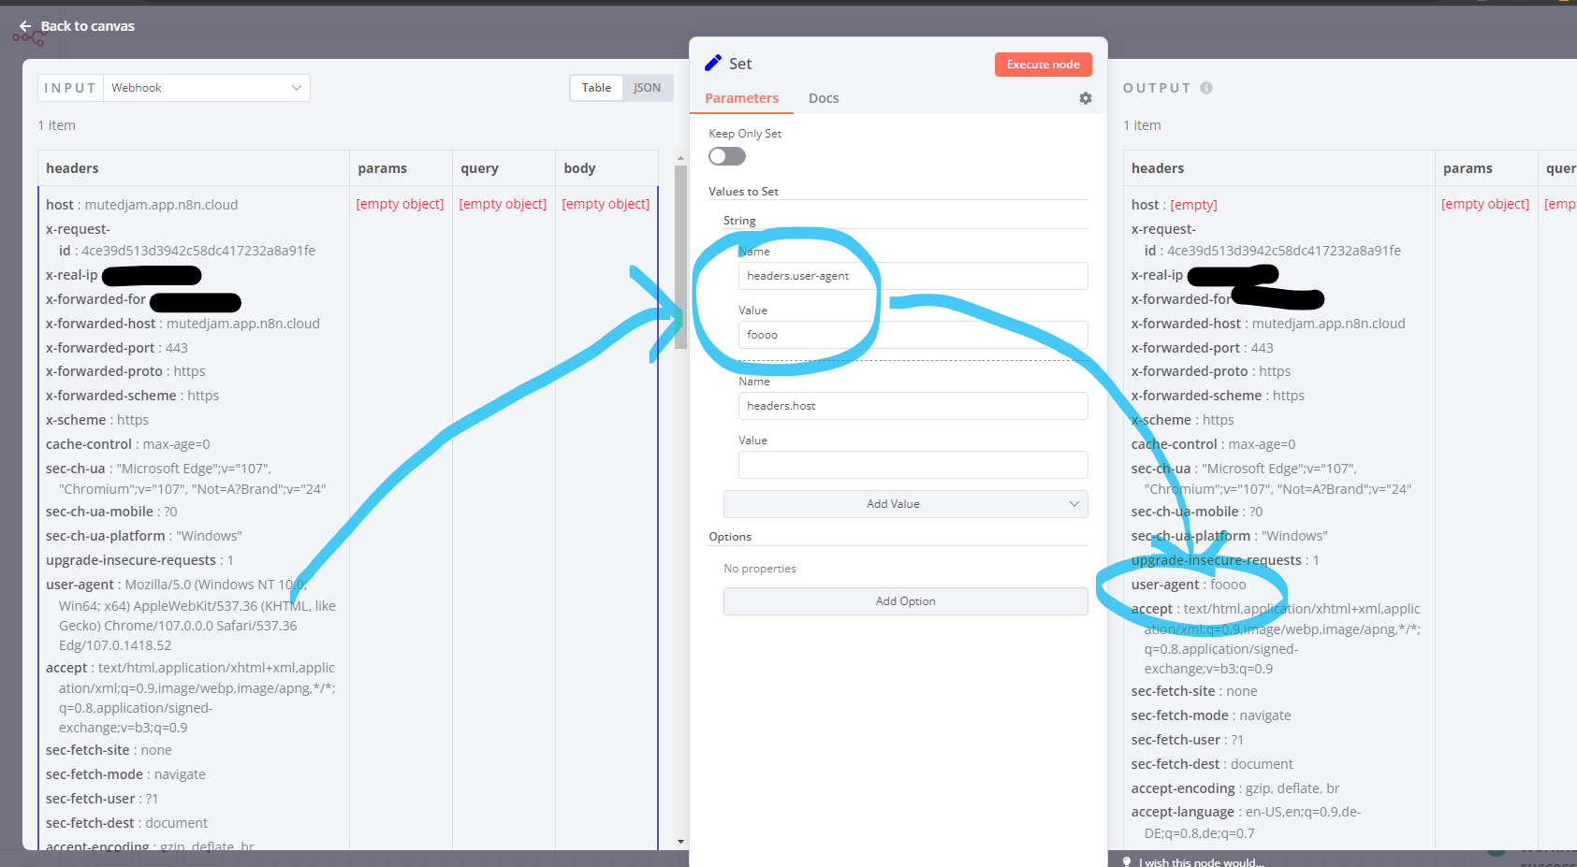Click the pencil edit icon beside Set
The width and height of the screenshot is (1577, 867).
tap(712, 63)
